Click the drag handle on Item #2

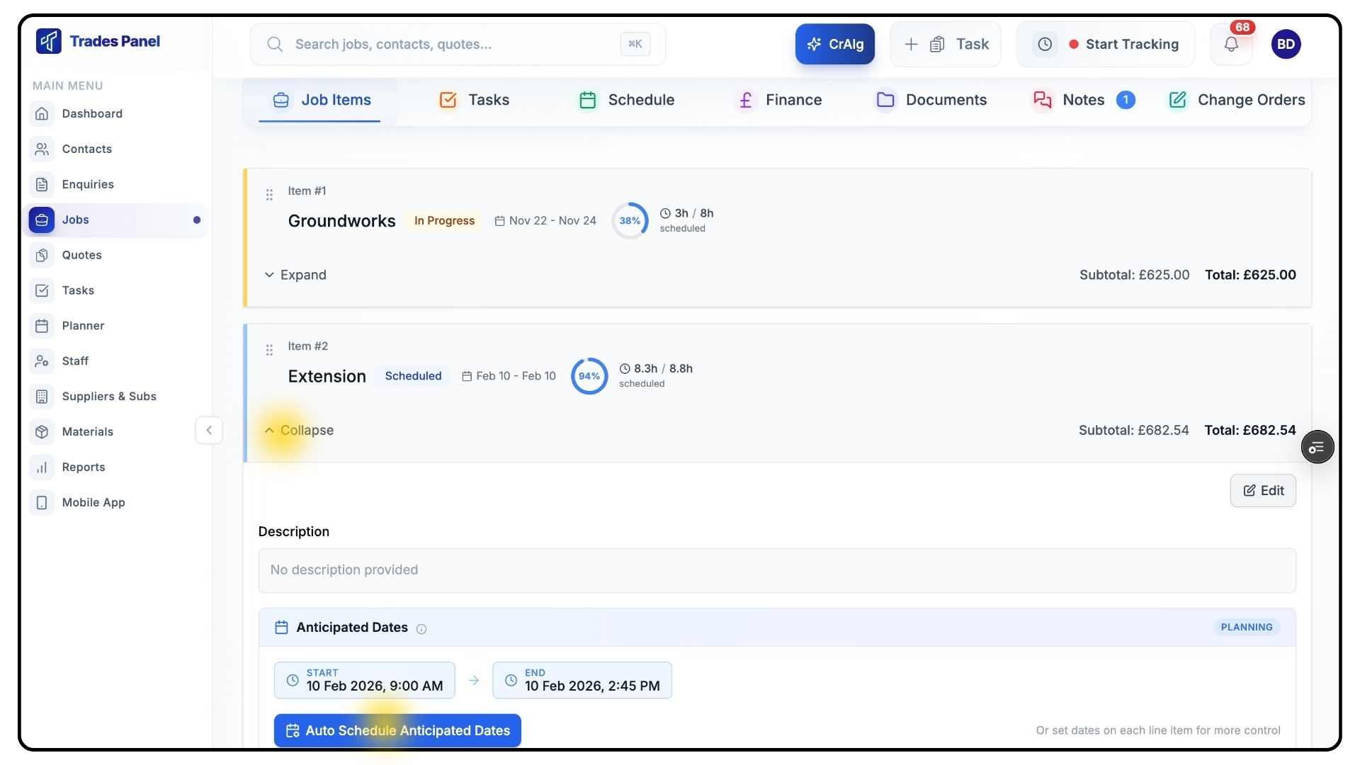click(x=269, y=350)
